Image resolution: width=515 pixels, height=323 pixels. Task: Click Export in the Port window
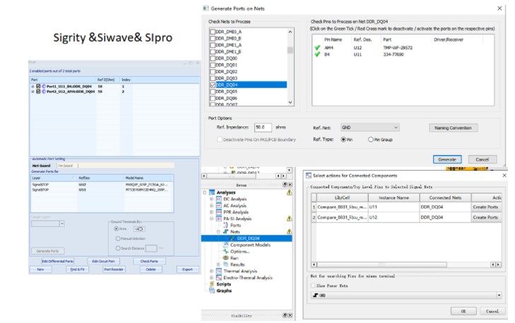tap(187, 269)
